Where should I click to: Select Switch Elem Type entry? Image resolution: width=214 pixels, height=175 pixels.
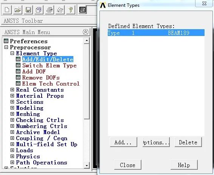coord(50,66)
